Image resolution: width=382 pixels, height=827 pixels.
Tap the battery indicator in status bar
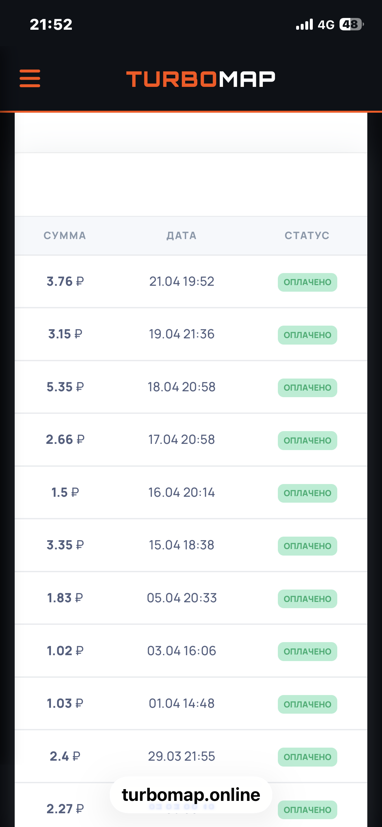(351, 24)
